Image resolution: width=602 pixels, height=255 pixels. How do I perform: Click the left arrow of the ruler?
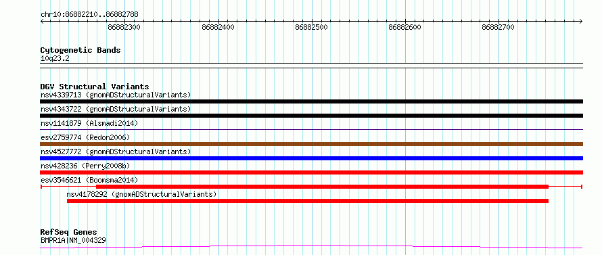[x=42, y=21]
